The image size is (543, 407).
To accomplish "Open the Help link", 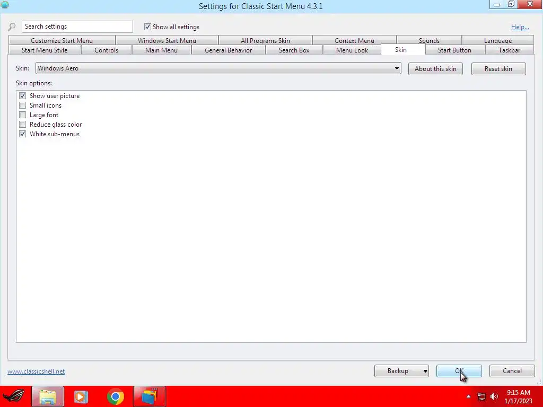I will 520,27.
